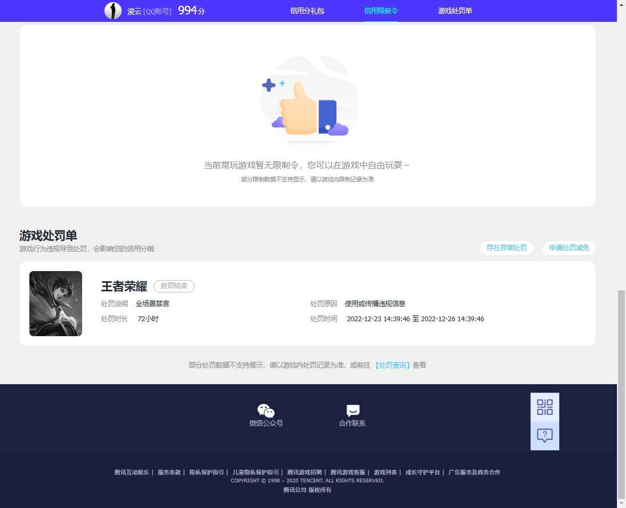Open 儿童隐私保护指引 footer link
626x508 pixels.
255,472
